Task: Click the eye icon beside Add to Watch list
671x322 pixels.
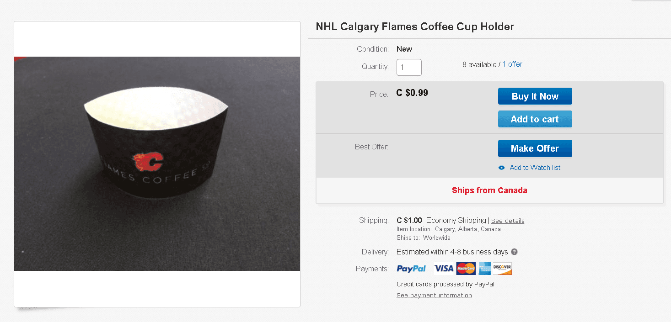Action: tap(501, 168)
